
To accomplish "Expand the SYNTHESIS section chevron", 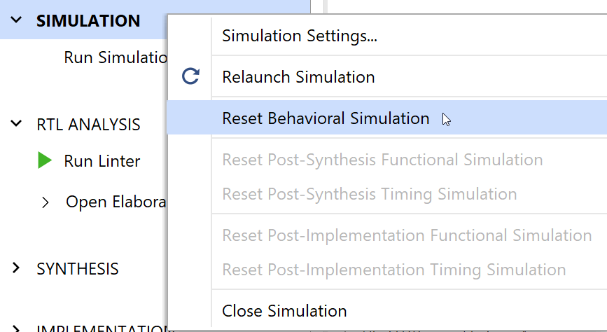I will 17,268.
